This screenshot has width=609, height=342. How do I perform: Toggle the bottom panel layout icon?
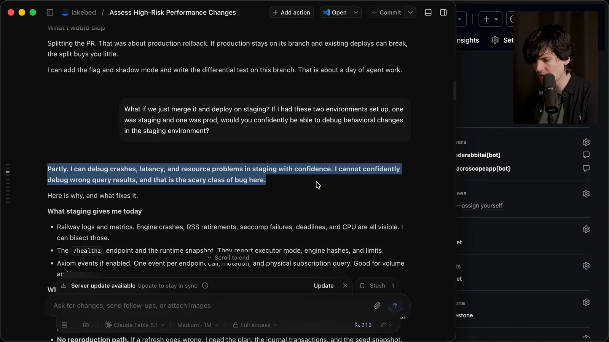pyautogui.click(x=428, y=13)
